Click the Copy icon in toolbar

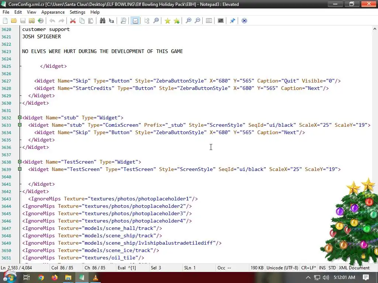(82, 21)
